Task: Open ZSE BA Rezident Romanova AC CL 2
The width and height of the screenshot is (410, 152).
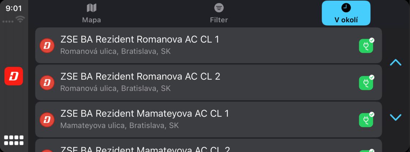Action: tap(208, 82)
